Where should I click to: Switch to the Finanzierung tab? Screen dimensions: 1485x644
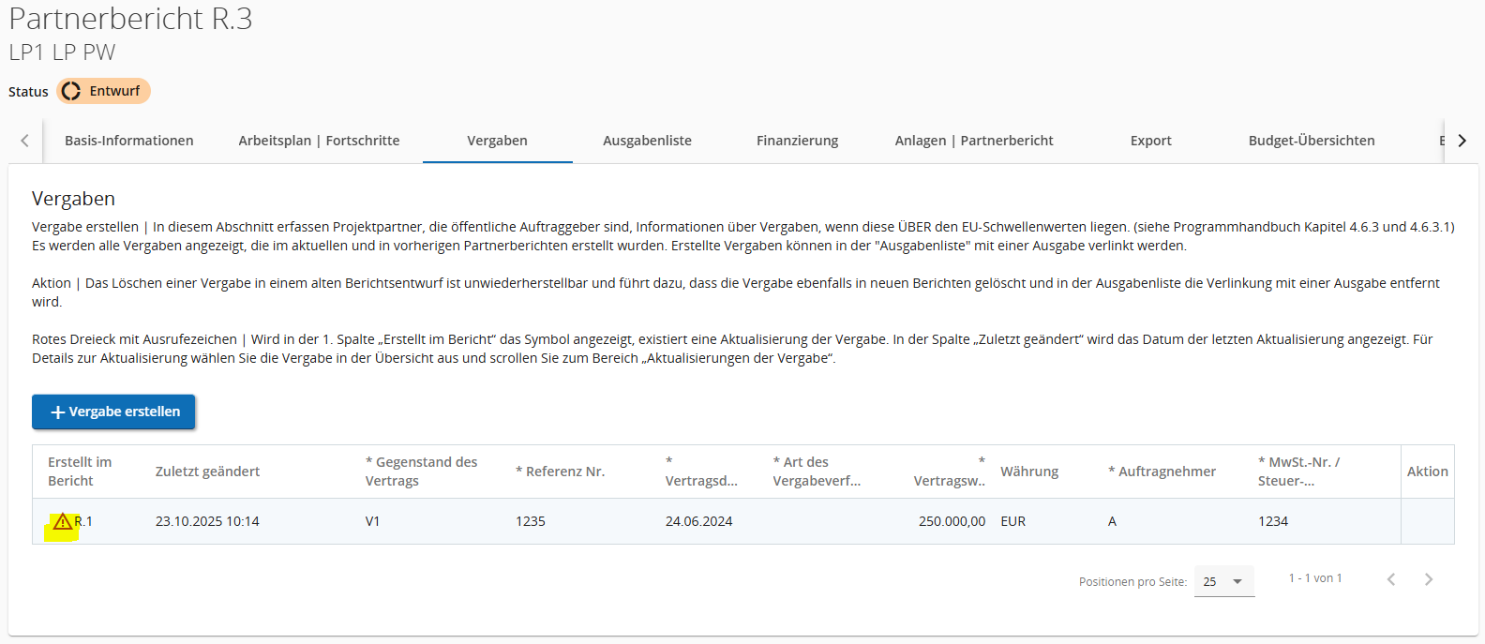[x=797, y=141]
